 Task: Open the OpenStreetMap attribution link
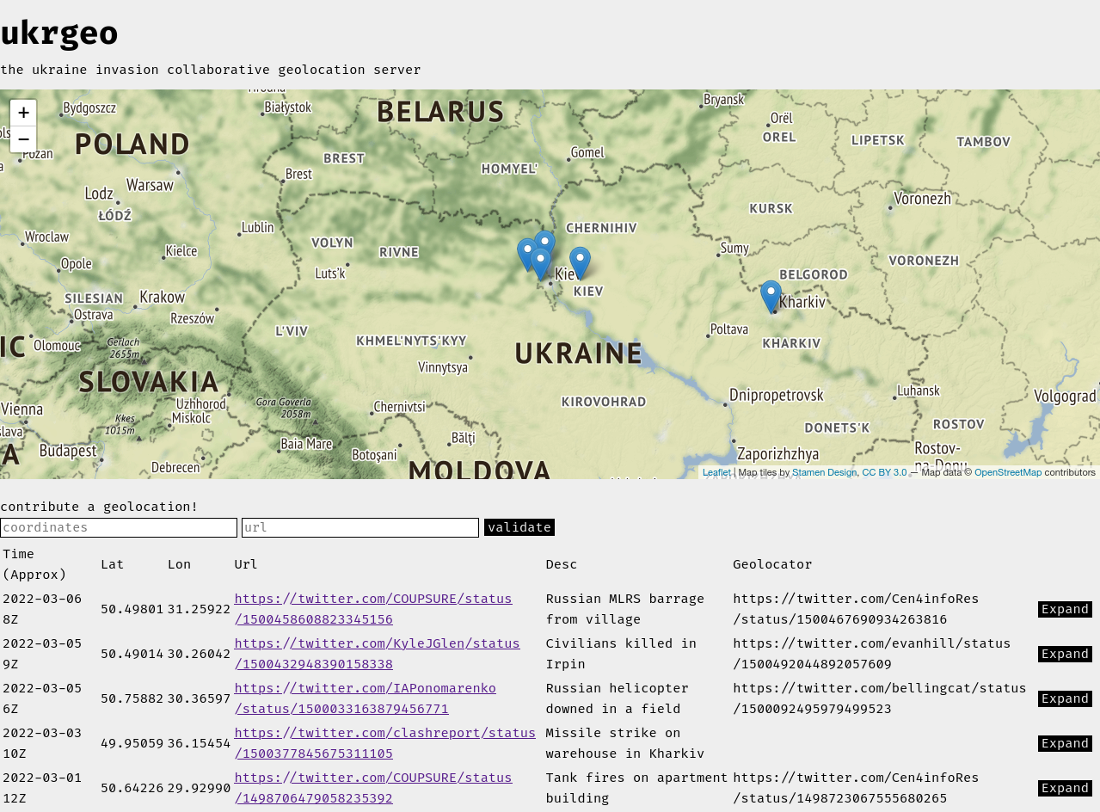click(x=1008, y=472)
